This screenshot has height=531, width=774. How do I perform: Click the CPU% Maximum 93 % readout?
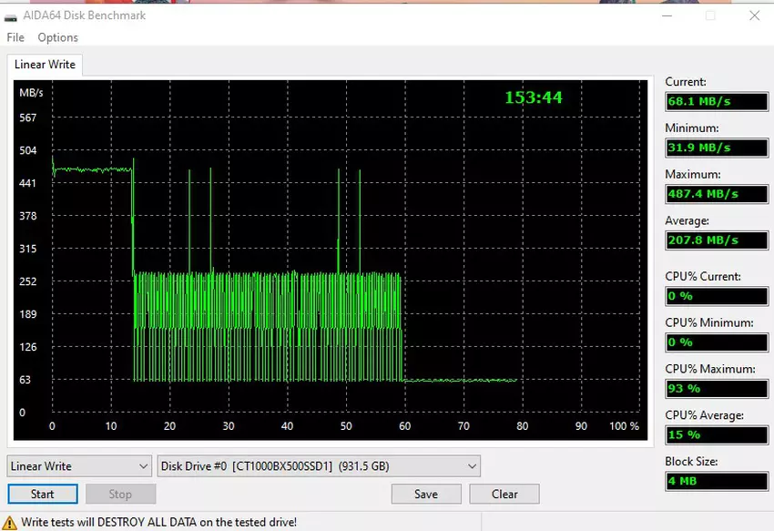tap(716, 388)
